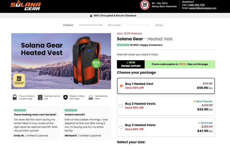Click '10,000+ Happy Customers' text
Viewport: 230px width, 146px height.
click(146, 45)
